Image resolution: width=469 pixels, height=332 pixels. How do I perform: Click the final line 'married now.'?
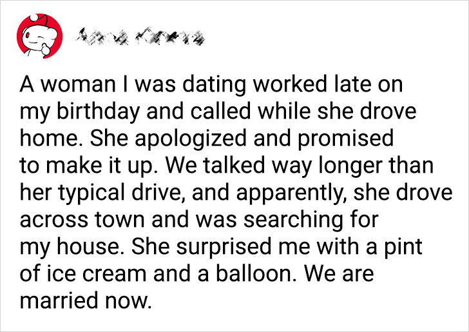[x=86, y=301]
